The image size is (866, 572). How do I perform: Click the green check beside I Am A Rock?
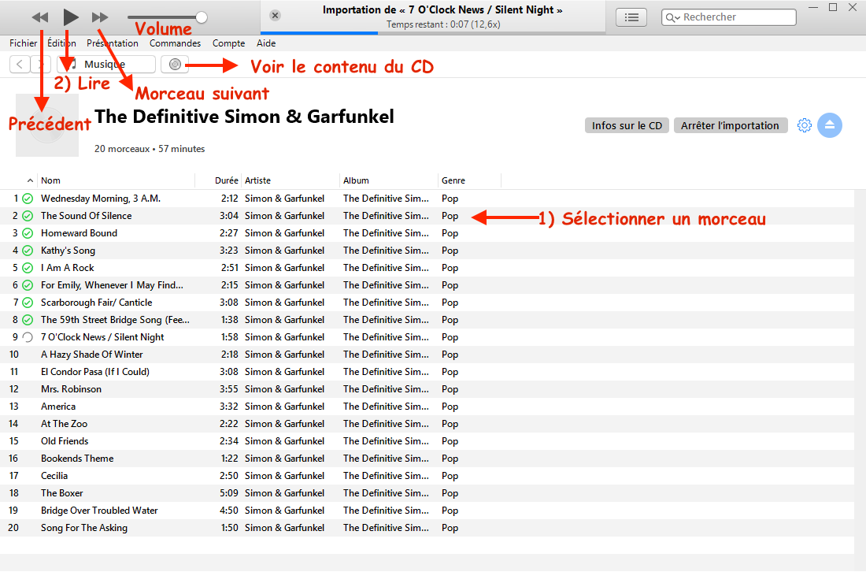(x=28, y=268)
